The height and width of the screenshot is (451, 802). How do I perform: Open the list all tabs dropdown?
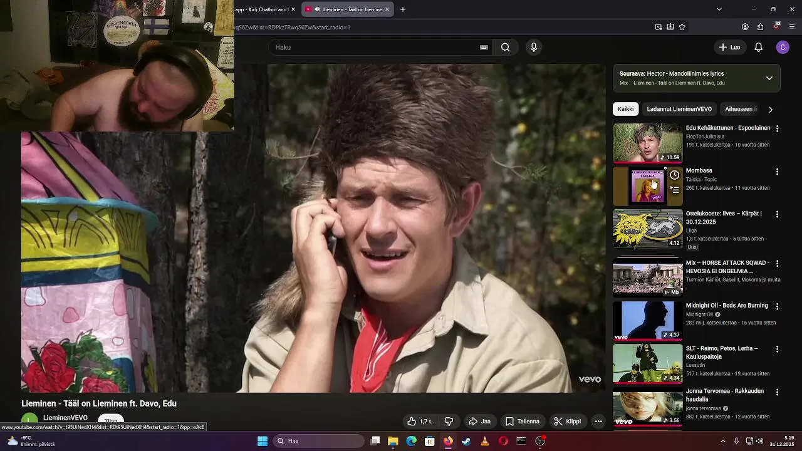719,9
